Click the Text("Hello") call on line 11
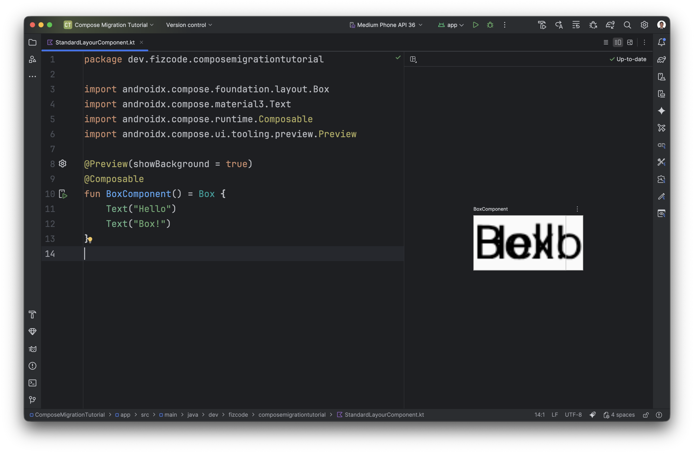The height and width of the screenshot is (453, 694). pyautogui.click(x=141, y=209)
